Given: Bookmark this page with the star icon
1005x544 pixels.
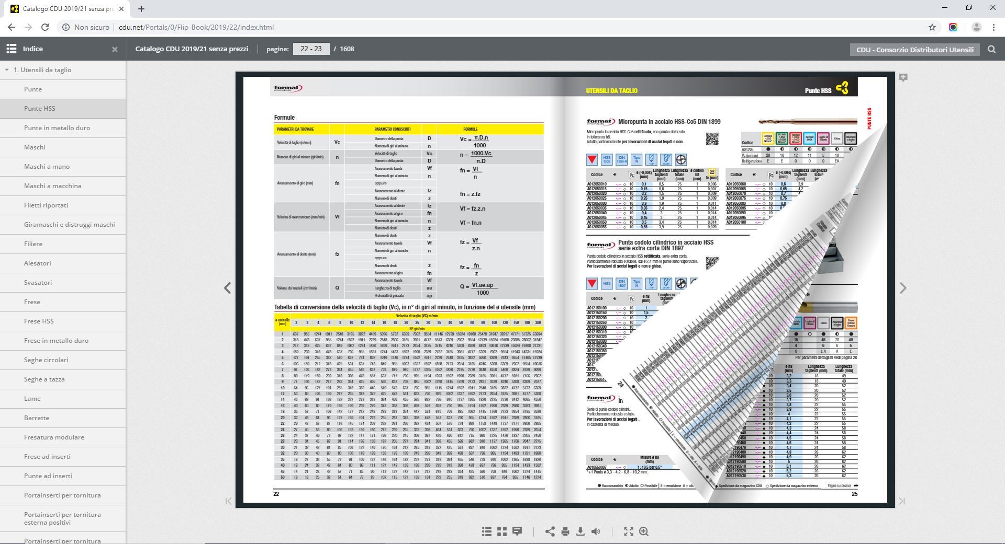Looking at the screenshot, I should point(932,27).
